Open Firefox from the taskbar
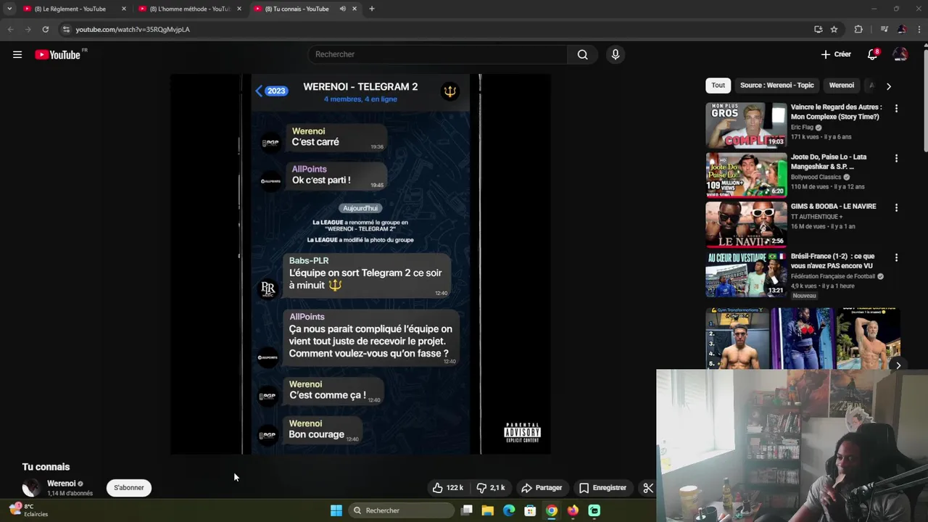 tap(573, 510)
